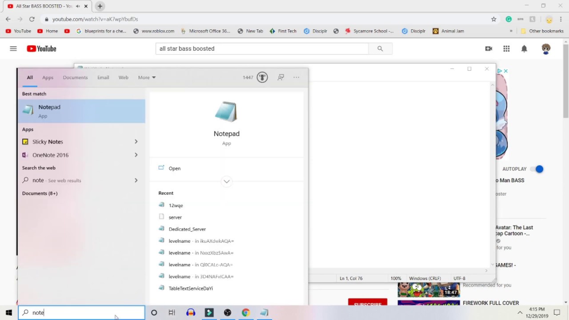569x320 pixels.
Task: Open the Sticky Notes app result
Action: click(48, 142)
